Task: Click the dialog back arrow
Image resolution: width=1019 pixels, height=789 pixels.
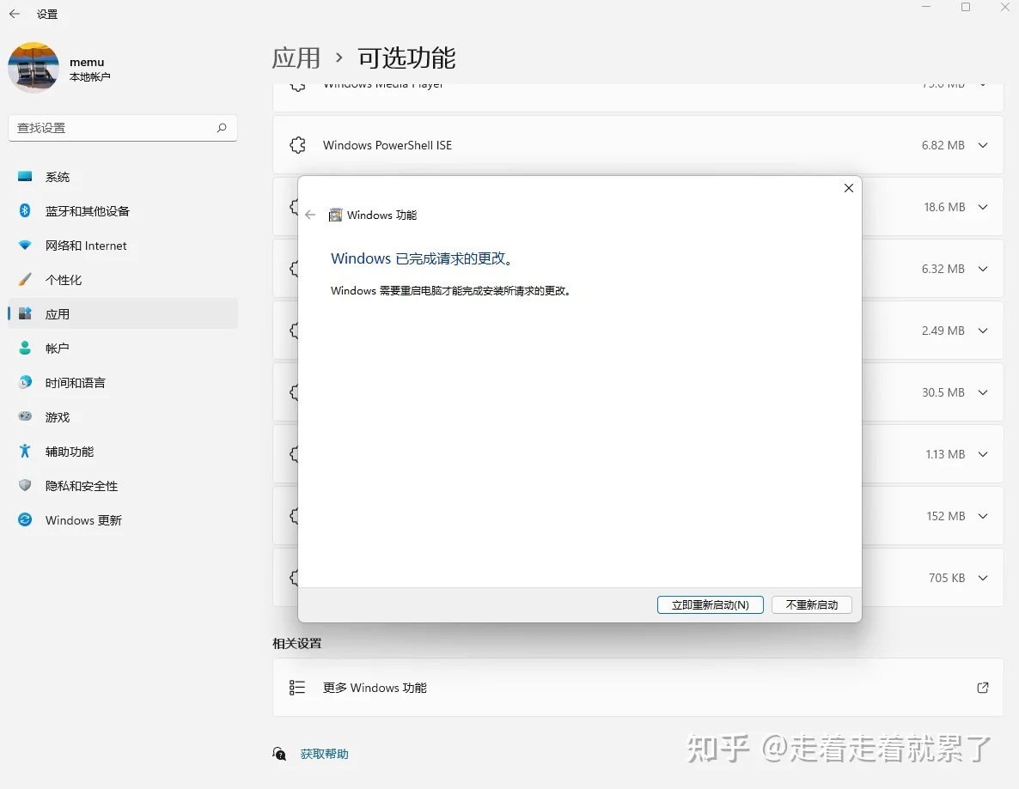Action: click(310, 215)
